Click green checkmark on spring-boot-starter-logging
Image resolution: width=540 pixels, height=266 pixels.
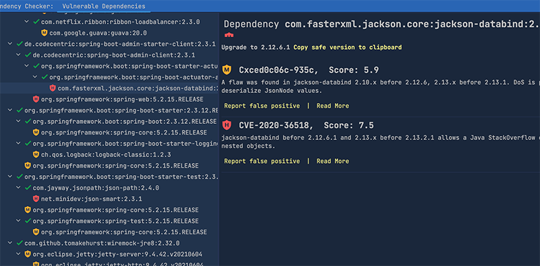click(x=28, y=143)
